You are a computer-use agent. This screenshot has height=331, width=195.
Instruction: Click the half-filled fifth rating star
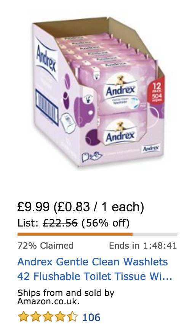tap(72, 317)
